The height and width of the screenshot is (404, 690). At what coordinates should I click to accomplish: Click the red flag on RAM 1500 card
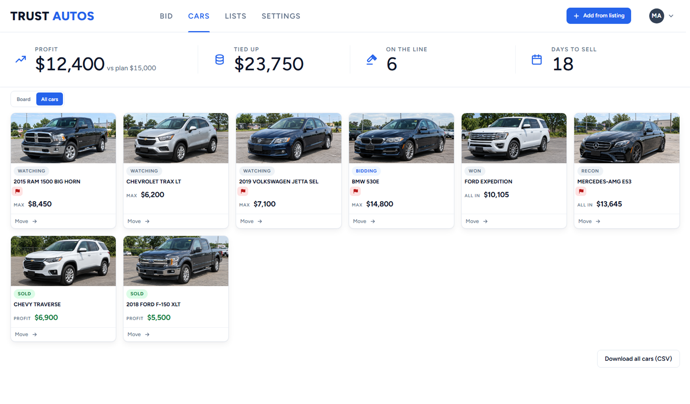coord(18,191)
